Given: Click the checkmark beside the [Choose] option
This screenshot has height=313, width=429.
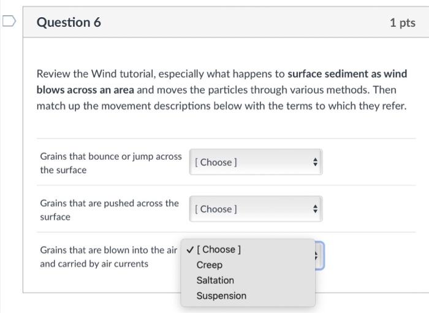Looking at the screenshot, I should click(x=191, y=250).
